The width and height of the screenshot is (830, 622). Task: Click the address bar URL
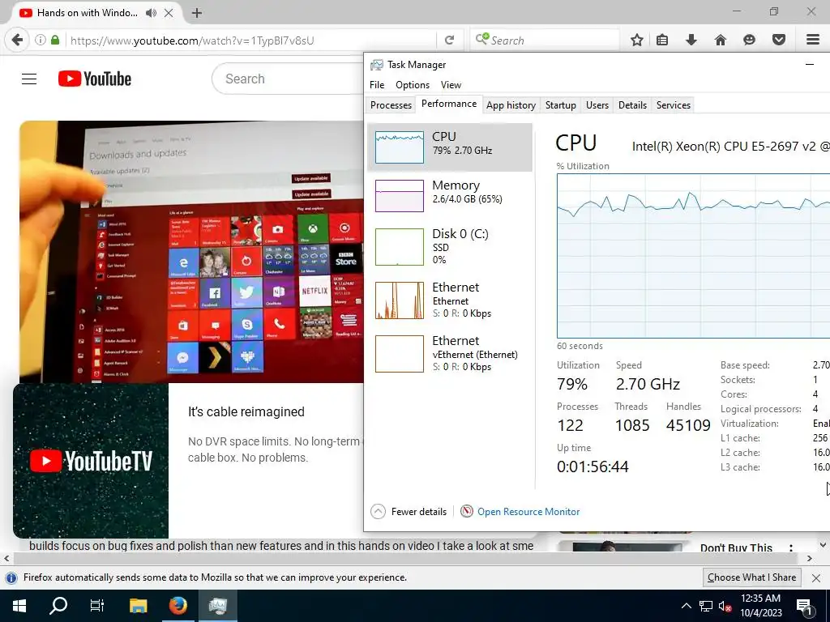tap(192, 40)
